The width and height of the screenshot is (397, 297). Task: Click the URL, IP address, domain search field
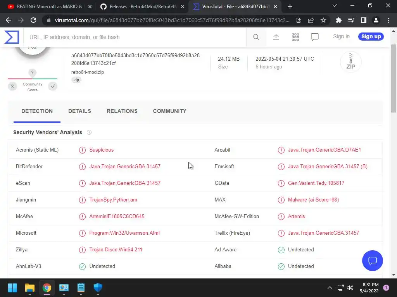135,37
